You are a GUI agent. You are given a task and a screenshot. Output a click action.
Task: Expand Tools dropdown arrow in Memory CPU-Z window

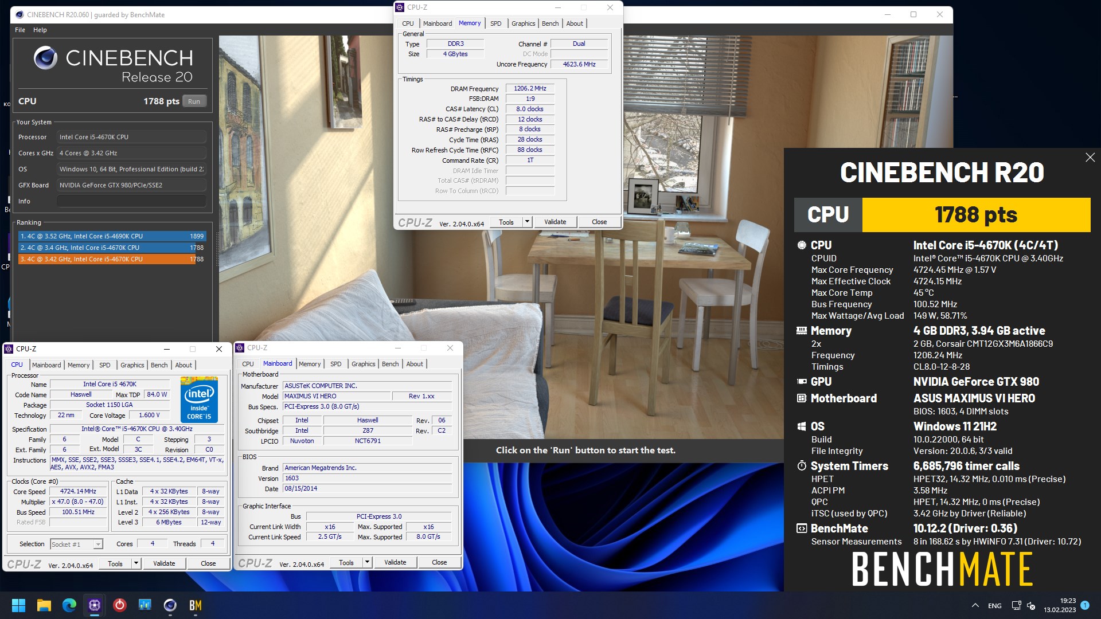click(x=527, y=222)
